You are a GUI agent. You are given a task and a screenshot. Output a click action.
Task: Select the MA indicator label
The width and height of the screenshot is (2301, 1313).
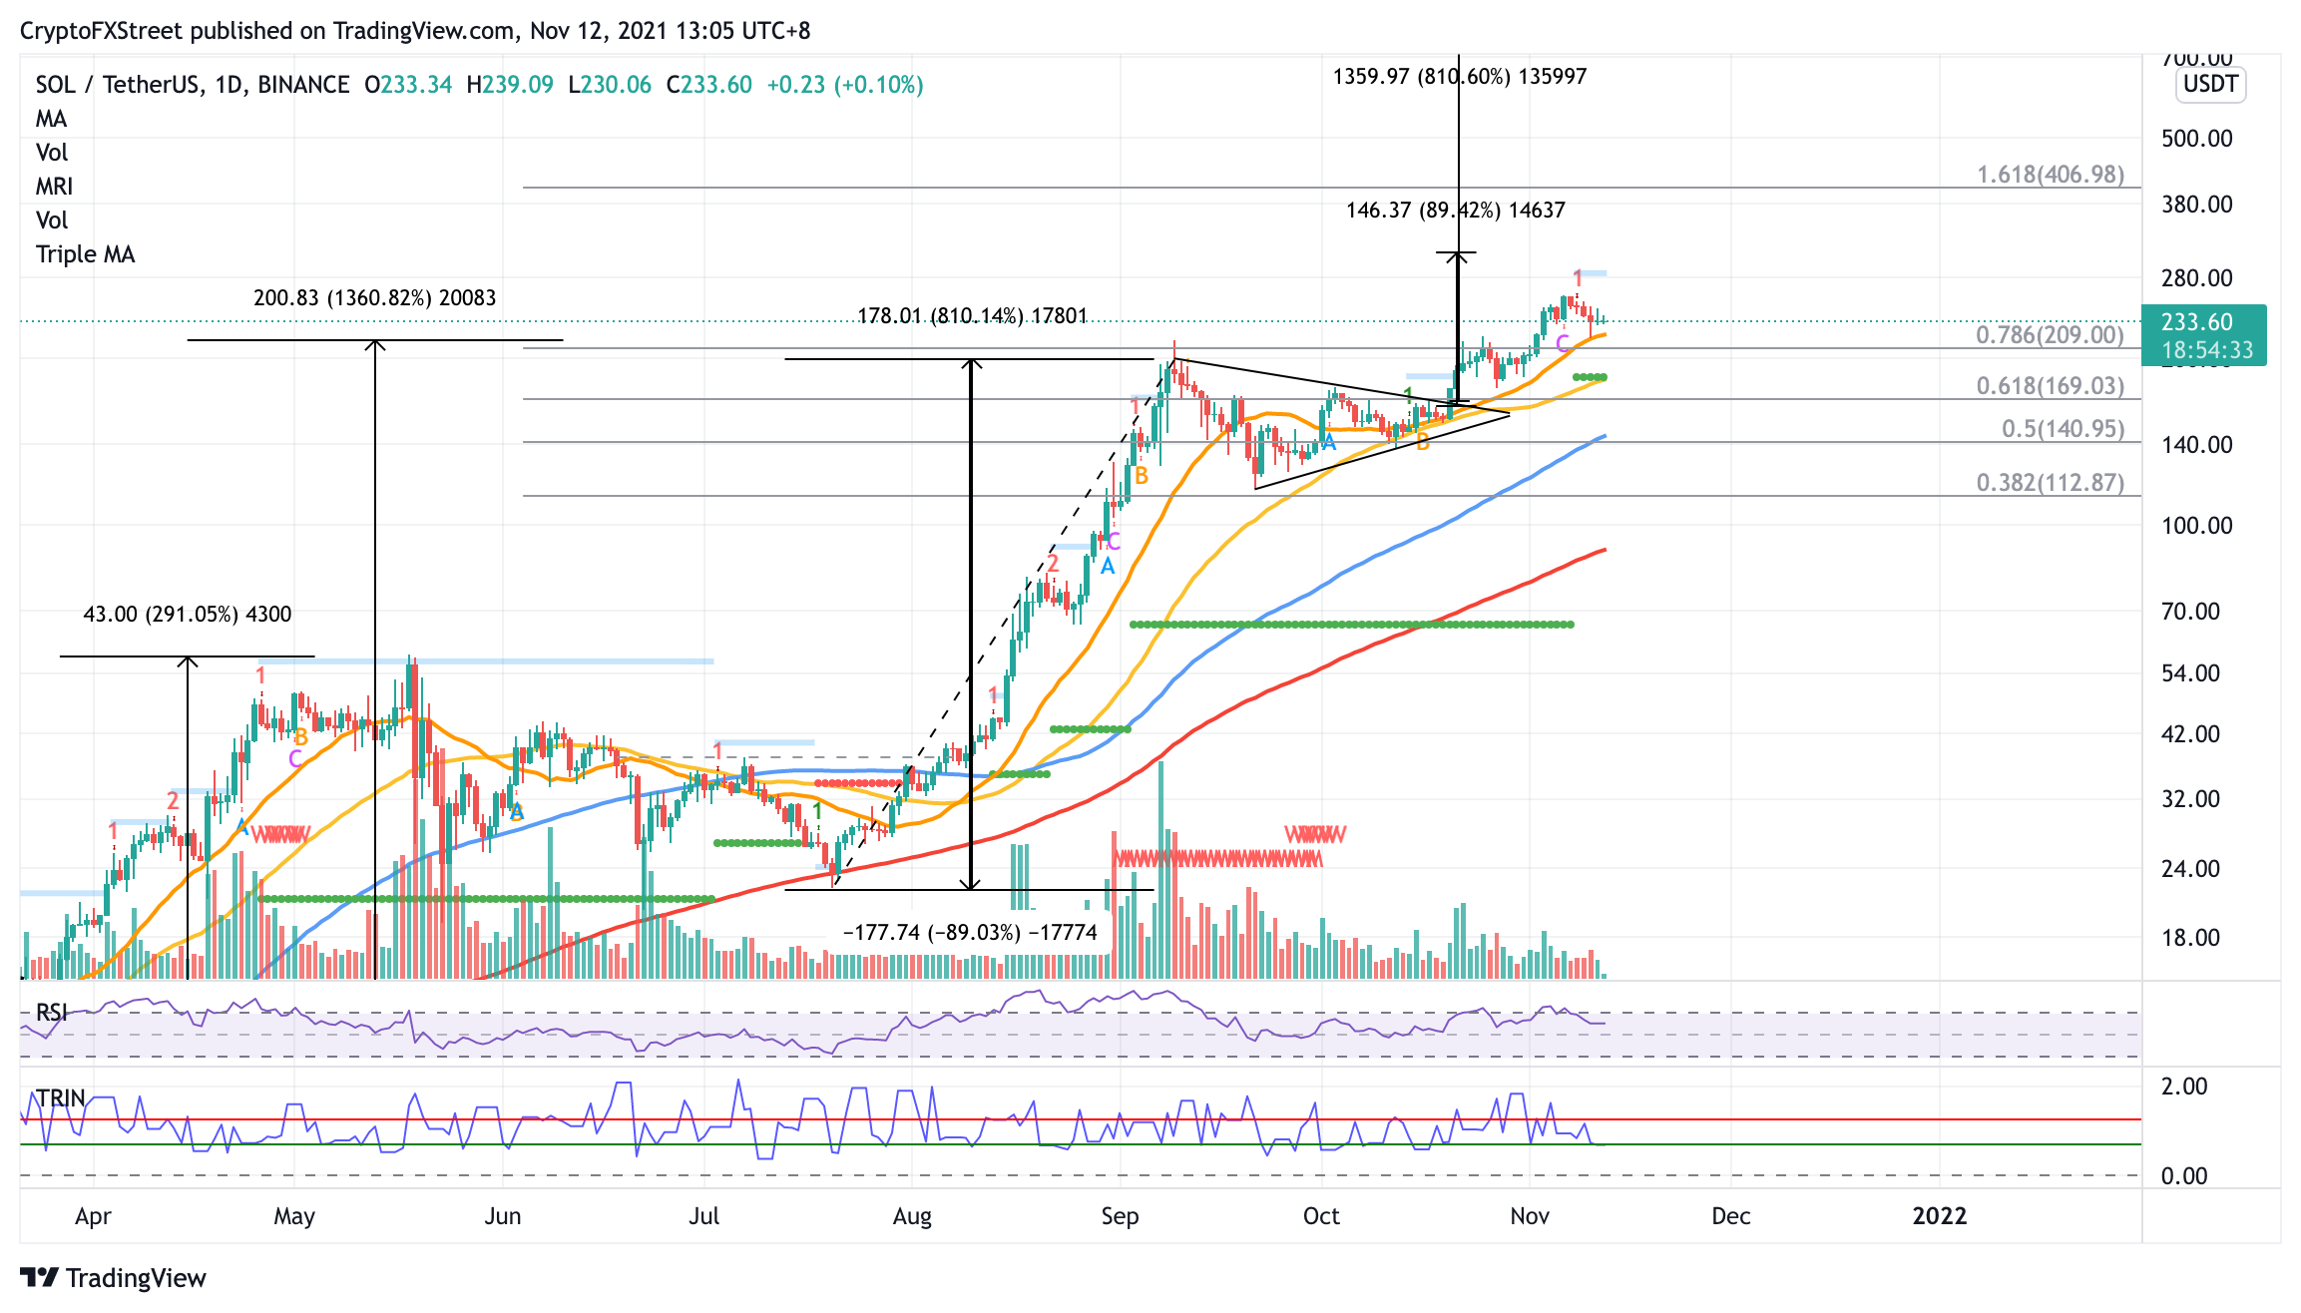coord(52,119)
